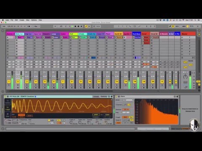Launch scene 3 in the Master track
Image resolution: width=202 pixels, height=151 pixels.
coord(182,43)
